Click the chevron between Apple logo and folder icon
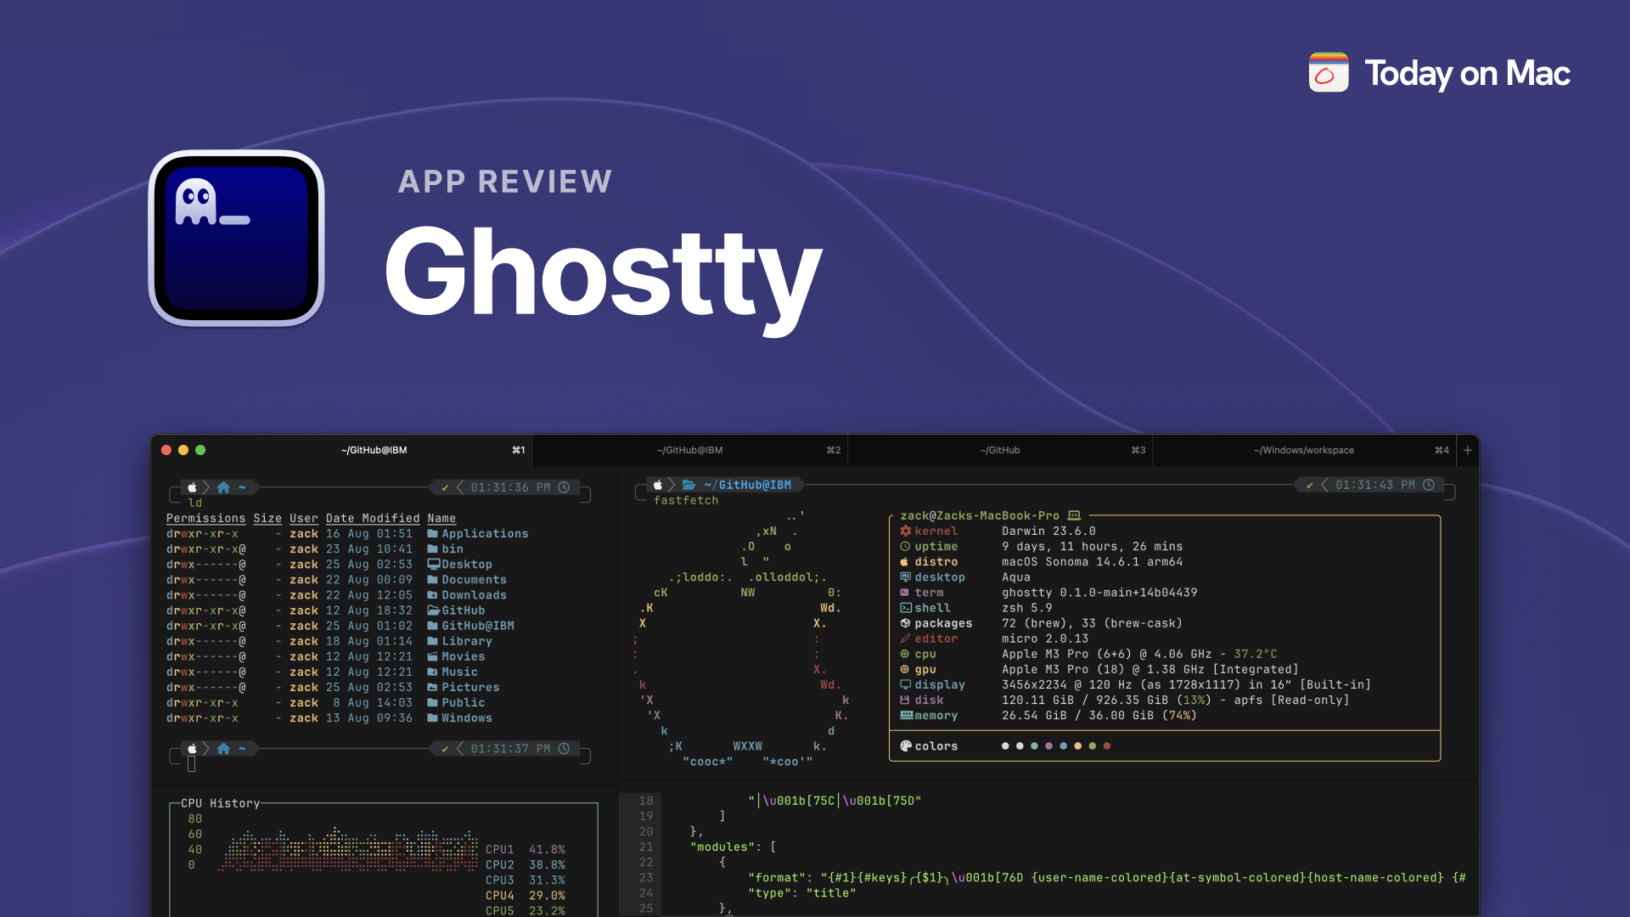This screenshot has width=1630, height=917. point(672,484)
